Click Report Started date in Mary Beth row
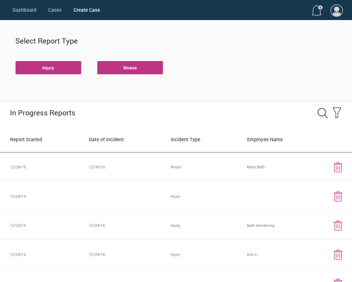The height and width of the screenshot is (282, 352). [18, 167]
